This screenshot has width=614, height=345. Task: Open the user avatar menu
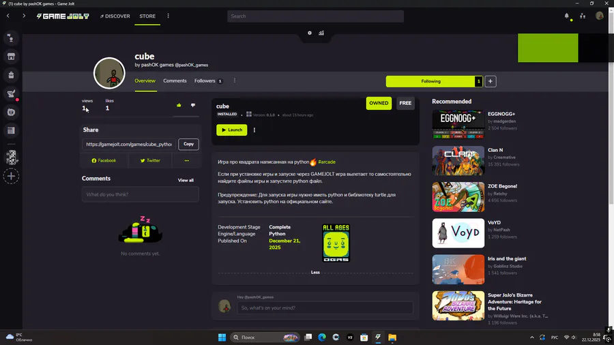[x=600, y=16]
